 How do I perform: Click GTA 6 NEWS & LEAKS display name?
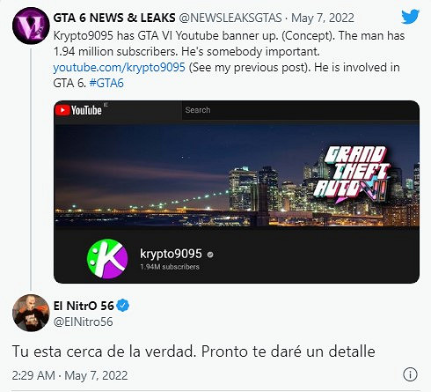[114, 18]
